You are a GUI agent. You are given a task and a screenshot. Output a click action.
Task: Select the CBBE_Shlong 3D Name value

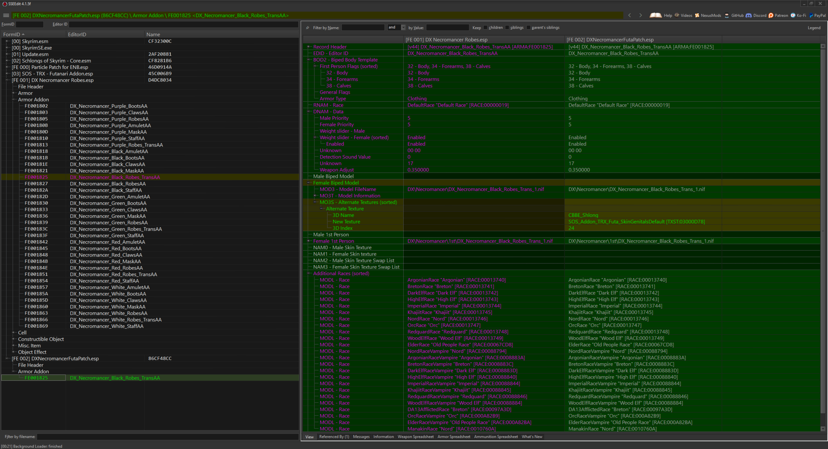pos(583,215)
